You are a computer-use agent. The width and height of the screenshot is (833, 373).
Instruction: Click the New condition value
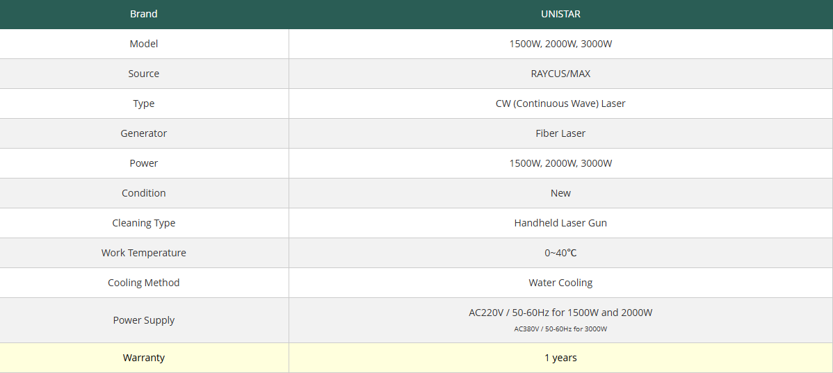tap(560, 193)
